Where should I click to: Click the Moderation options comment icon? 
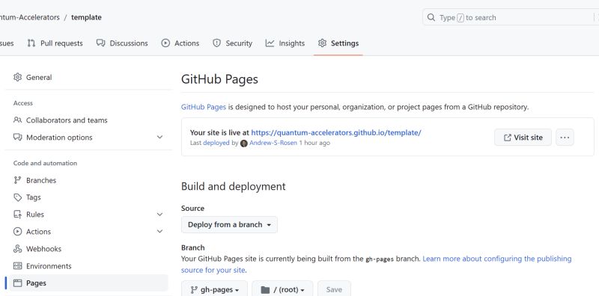click(x=17, y=138)
